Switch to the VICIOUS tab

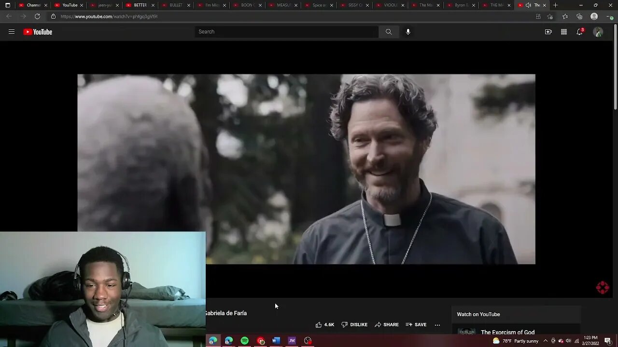(390, 5)
